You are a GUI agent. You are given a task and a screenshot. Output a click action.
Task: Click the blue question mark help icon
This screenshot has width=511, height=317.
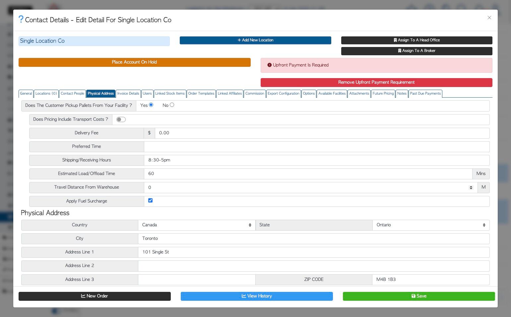click(21, 20)
